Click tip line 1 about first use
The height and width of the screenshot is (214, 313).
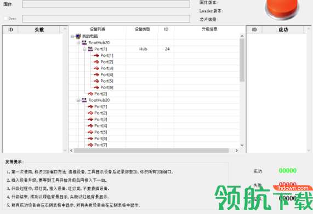(x=90, y=172)
